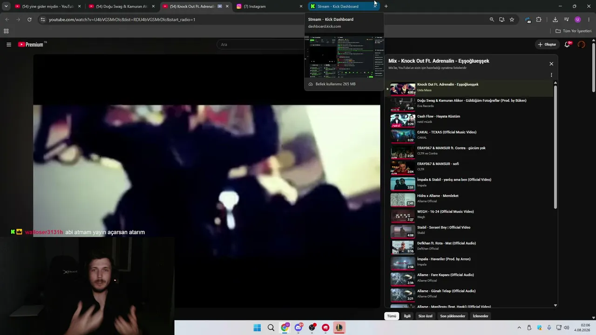This screenshot has height=335, width=596.
Task: Open the microphone tray icon
Action: 549,328
